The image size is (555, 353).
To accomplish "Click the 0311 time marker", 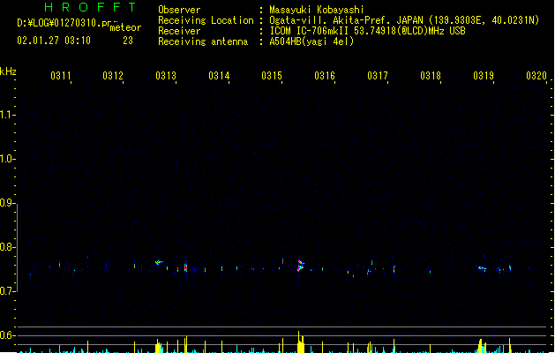I will (61, 75).
